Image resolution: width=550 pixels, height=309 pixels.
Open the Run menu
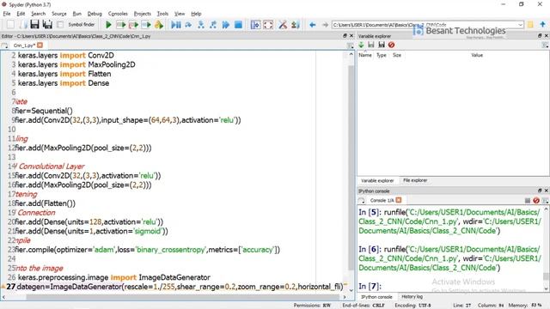click(x=76, y=14)
